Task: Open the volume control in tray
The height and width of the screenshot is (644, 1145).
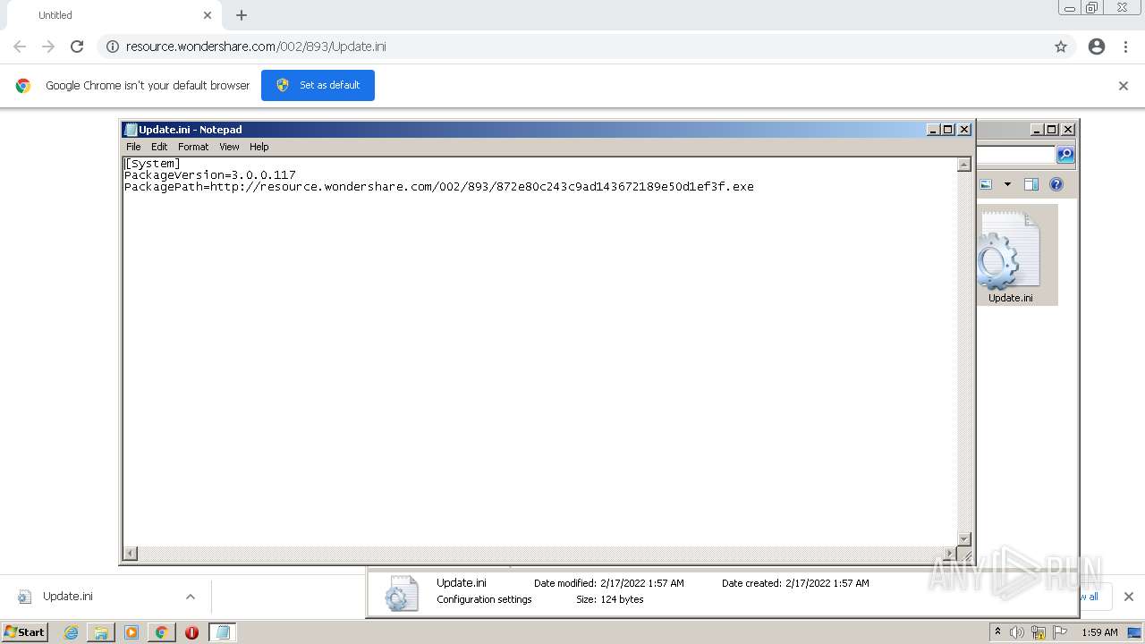Action: [x=1017, y=632]
